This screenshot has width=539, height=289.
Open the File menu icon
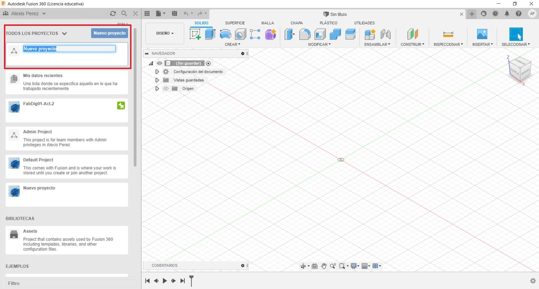pyautogui.click(x=160, y=13)
